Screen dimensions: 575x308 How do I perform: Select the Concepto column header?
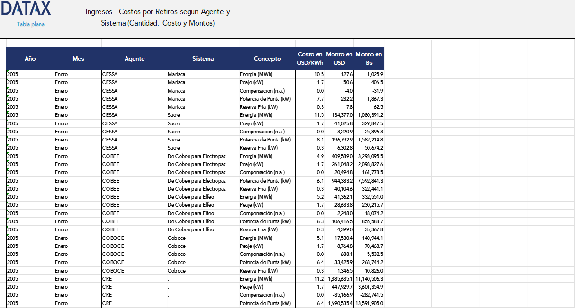pos(267,59)
